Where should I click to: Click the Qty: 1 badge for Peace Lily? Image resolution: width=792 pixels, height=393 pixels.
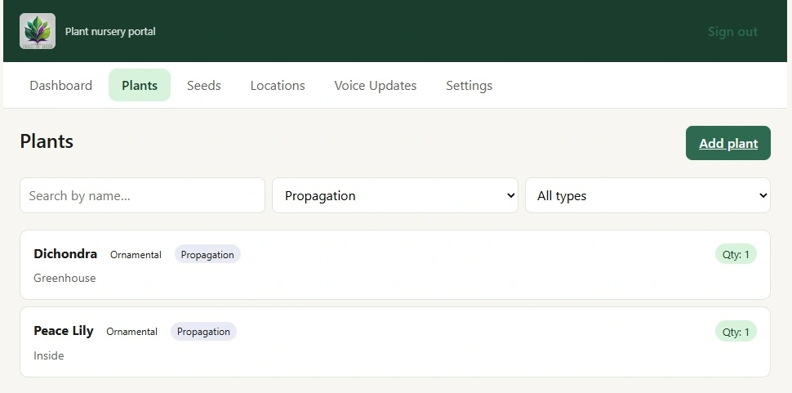click(736, 332)
